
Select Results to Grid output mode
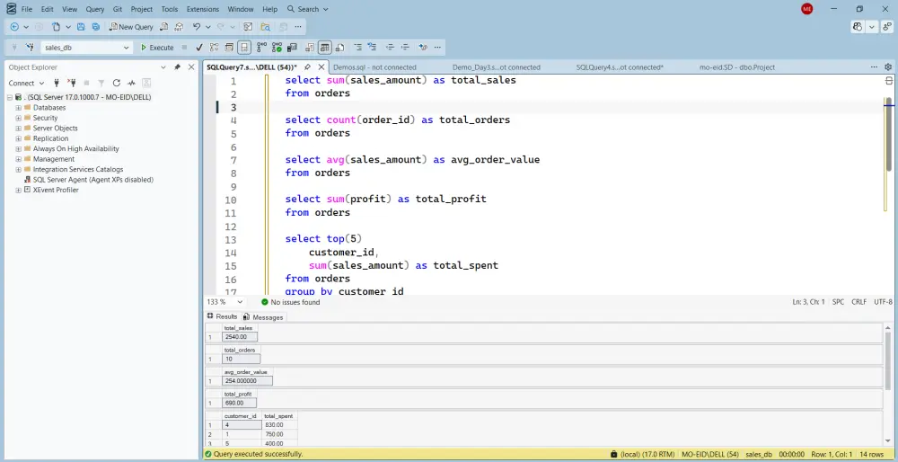(325, 48)
